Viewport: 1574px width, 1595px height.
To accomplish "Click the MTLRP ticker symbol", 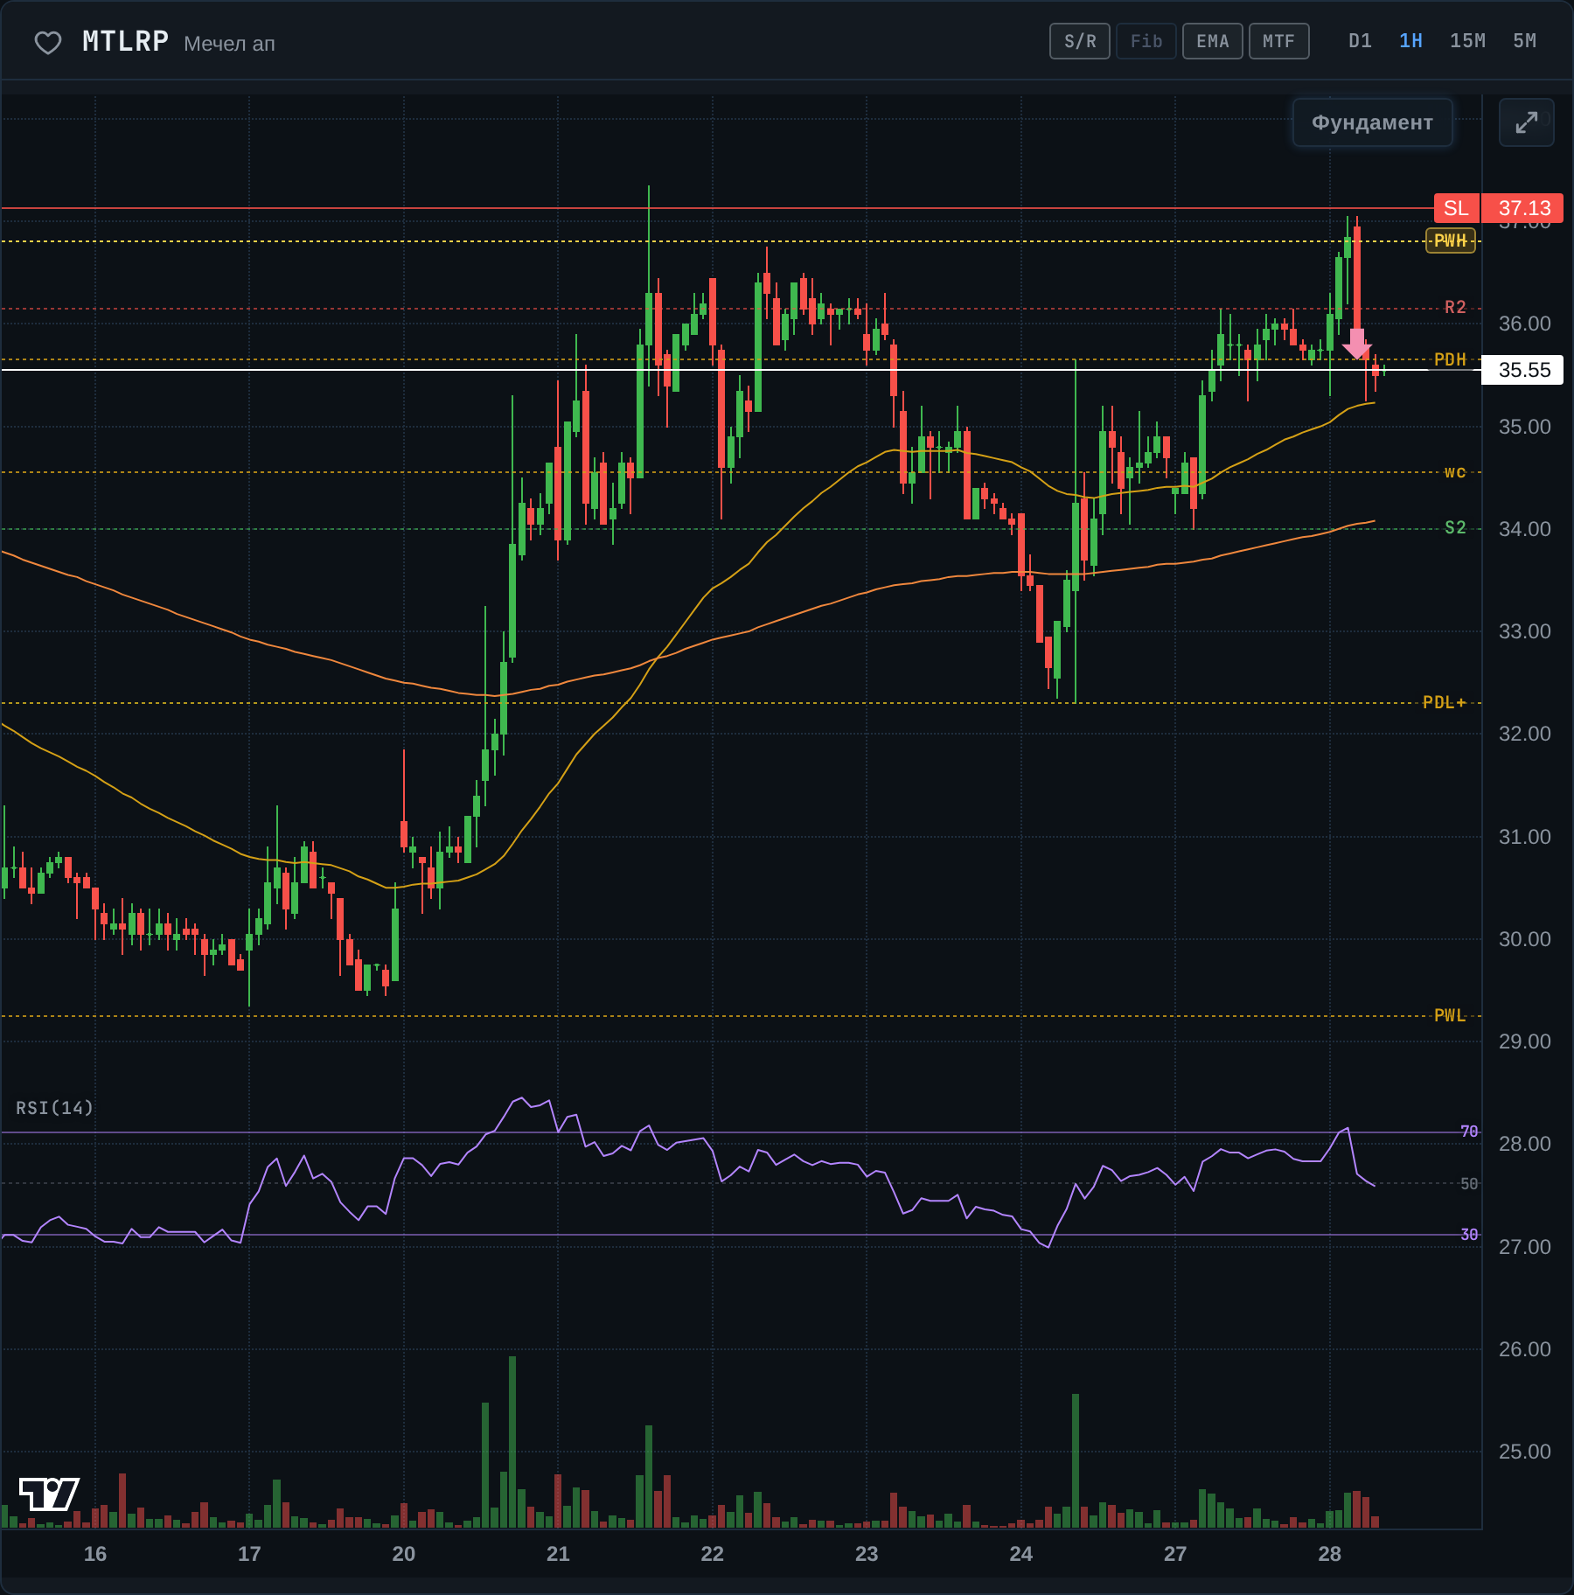I will point(125,41).
